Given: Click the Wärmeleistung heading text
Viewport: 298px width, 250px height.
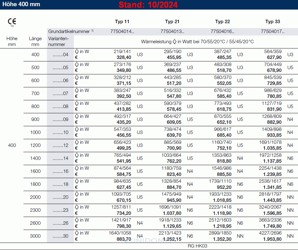Looking at the screenshot, I should (x=197, y=41).
